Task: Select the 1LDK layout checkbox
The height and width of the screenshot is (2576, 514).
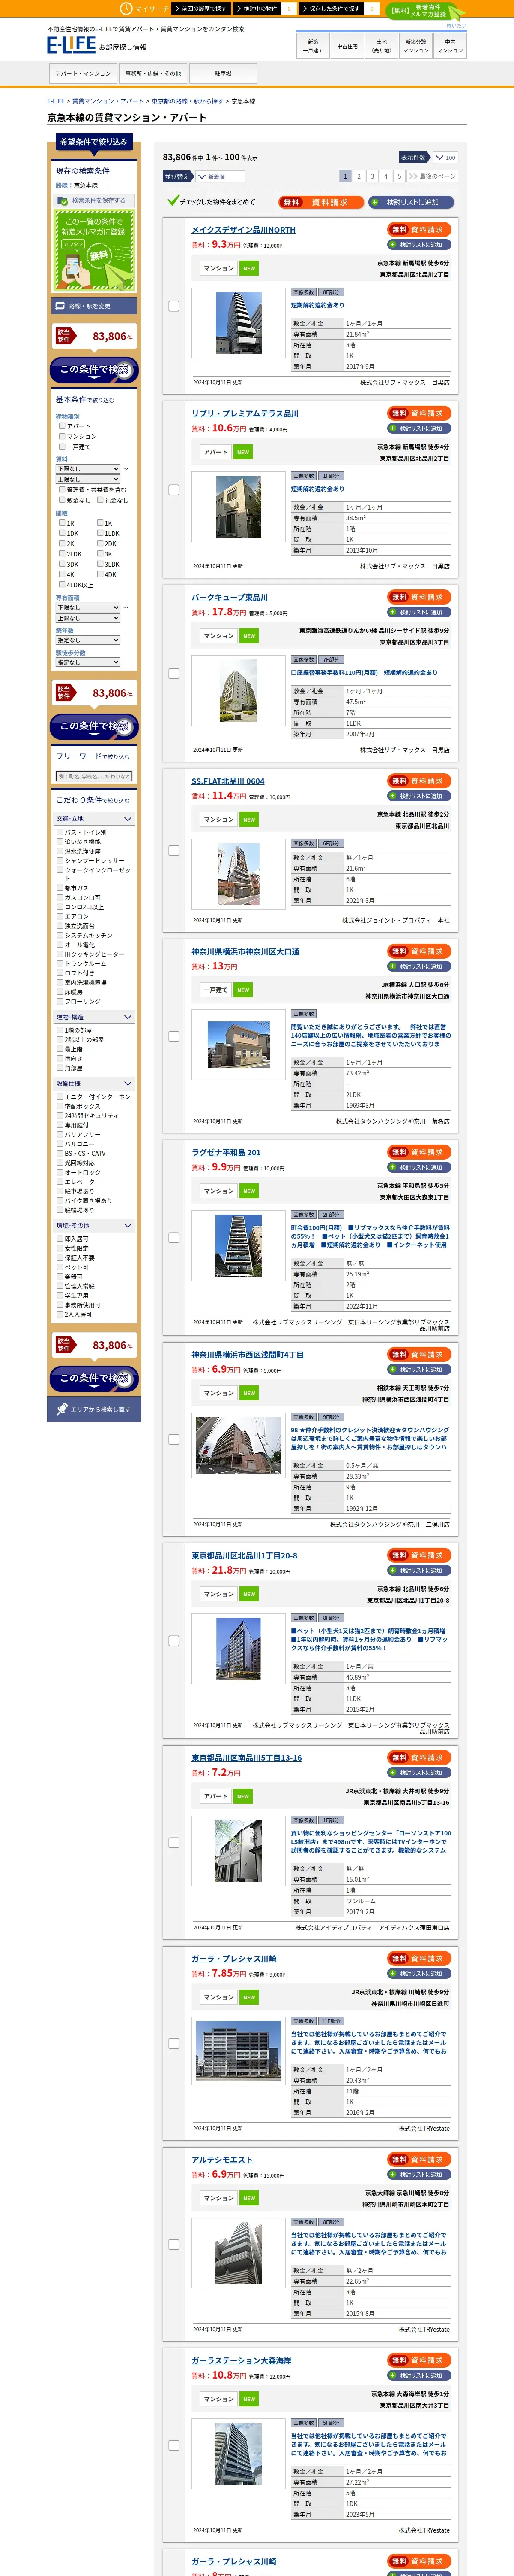Action: pos(100,533)
